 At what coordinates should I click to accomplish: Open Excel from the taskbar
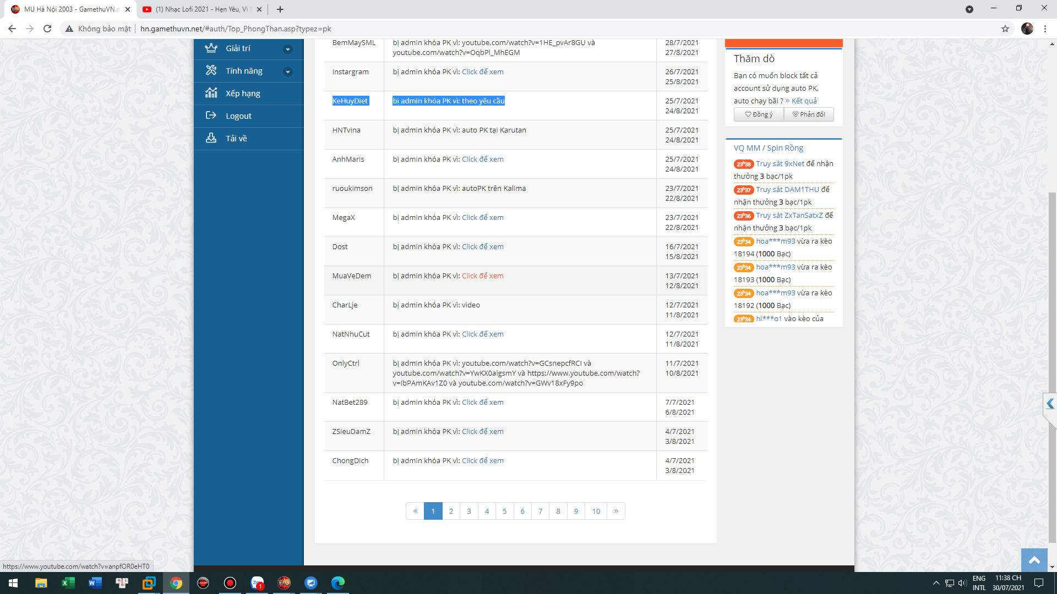click(x=68, y=583)
